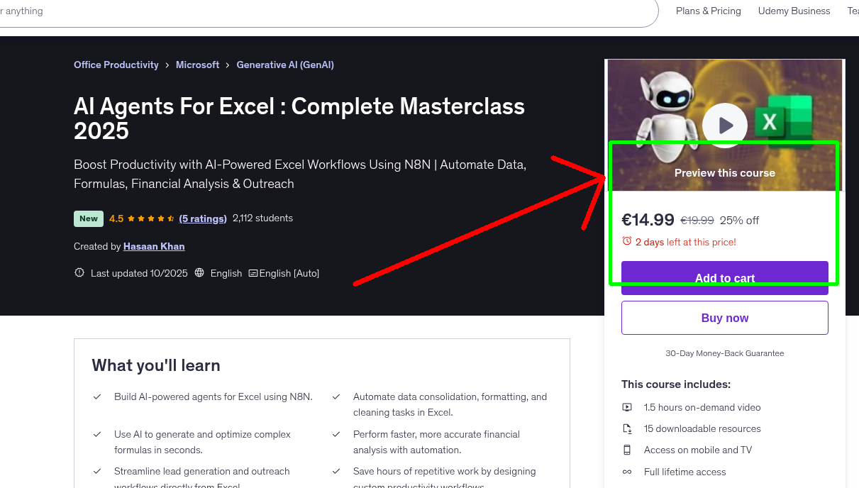Click the downloadable resources icon
The image size is (859, 488).
pyautogui.click(x=627, y=428)
